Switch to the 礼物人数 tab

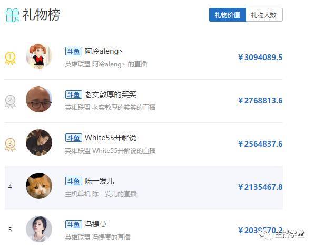[x=264, y=15]
